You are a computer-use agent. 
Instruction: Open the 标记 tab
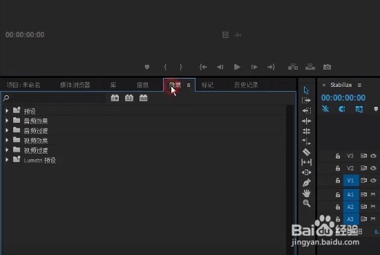point(207,85)
